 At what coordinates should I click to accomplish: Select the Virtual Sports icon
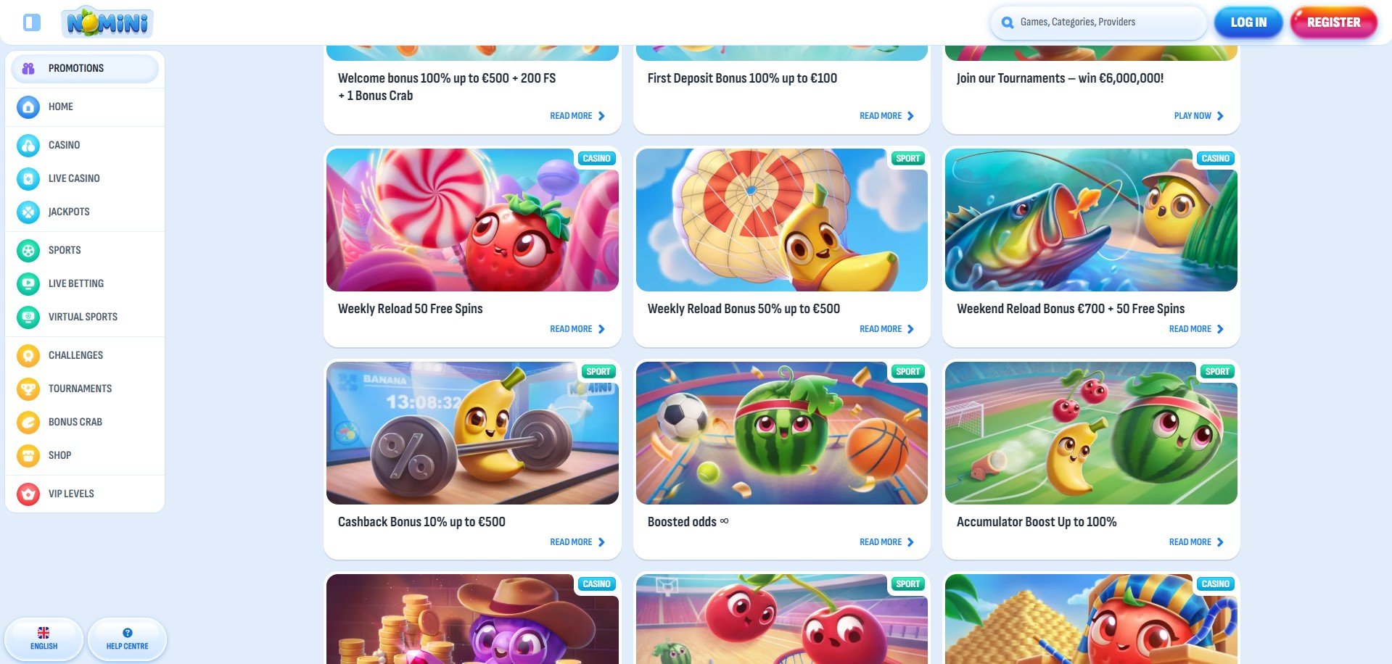click(x=28, y=318)
